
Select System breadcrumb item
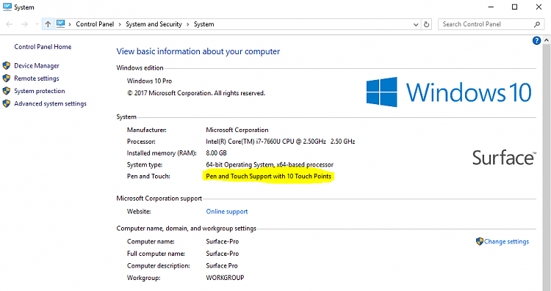tap(204, 24)
